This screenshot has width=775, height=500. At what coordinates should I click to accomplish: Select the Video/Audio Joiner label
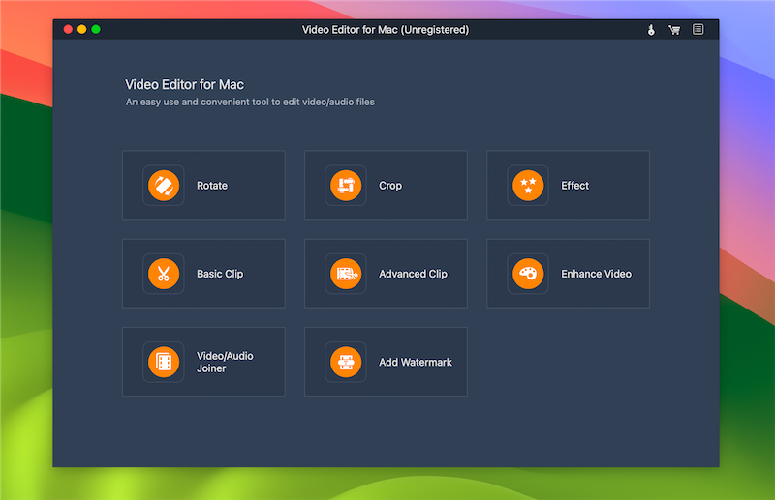point(225,362)
